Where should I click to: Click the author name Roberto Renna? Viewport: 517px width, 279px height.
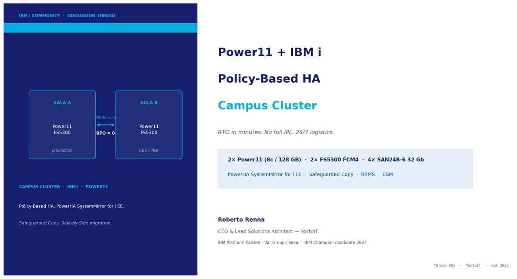[241, 220]
